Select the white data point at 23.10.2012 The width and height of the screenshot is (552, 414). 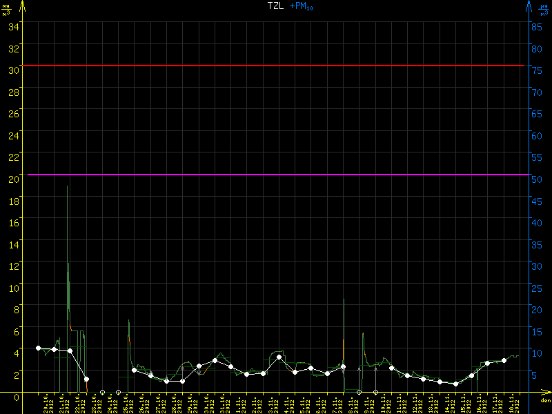(x=86, y=379)
